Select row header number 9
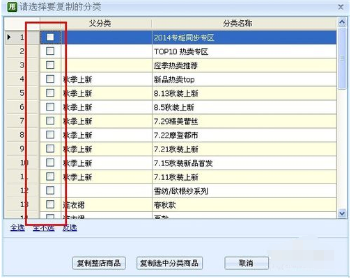Screen dimensions: 351x278 [22, 149]
